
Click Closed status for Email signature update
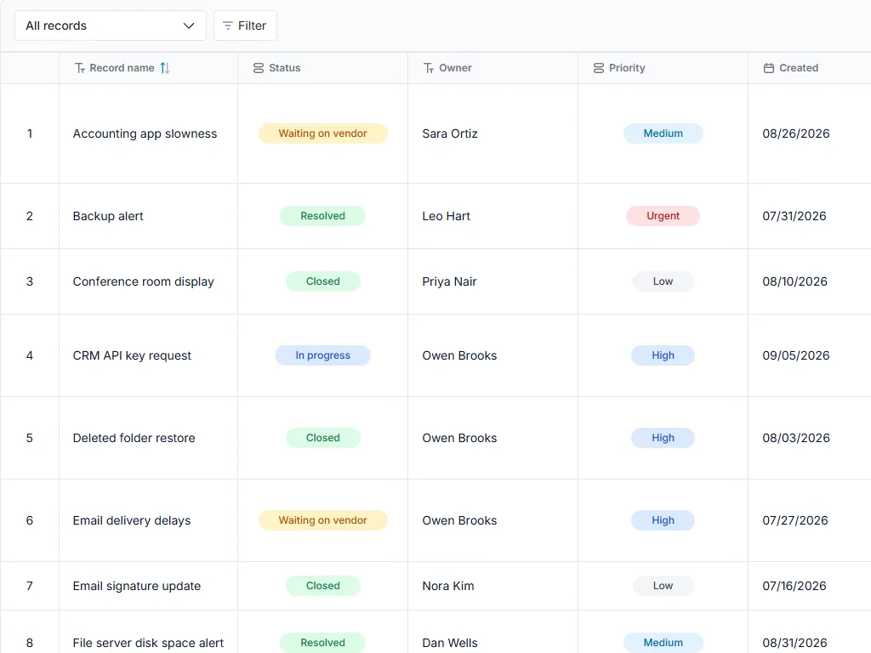pyautogui.click(x=322, y=586)
